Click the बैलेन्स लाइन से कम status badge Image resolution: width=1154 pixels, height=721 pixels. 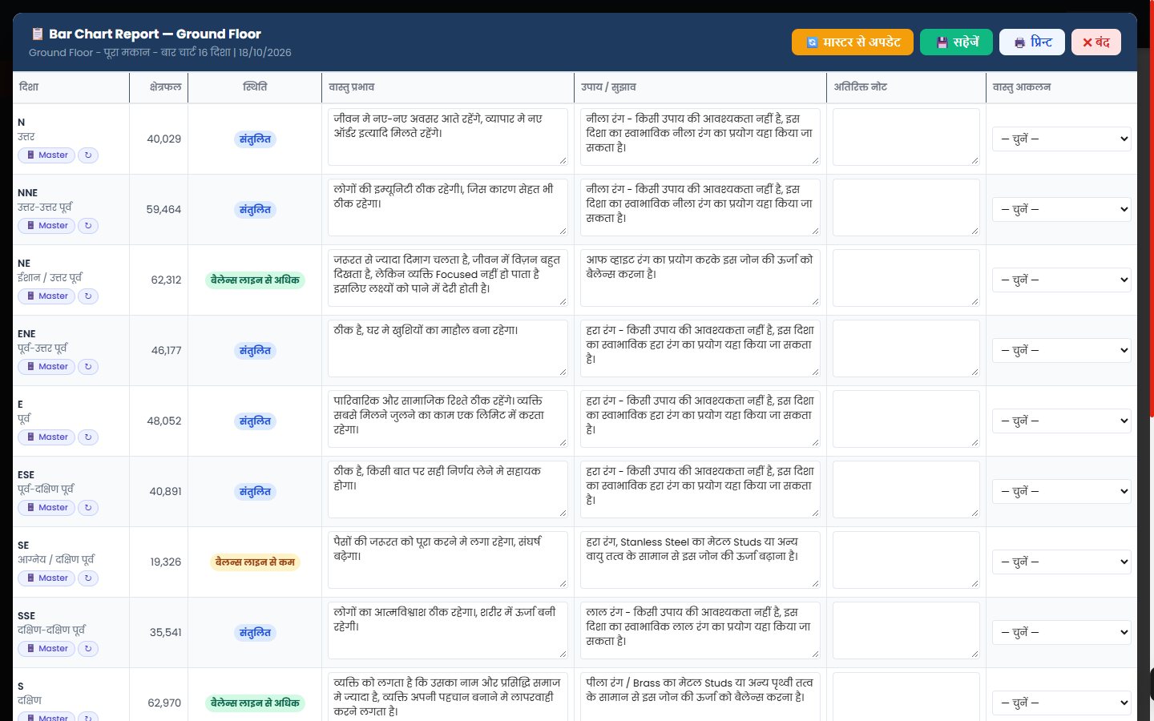click(256, 562)
